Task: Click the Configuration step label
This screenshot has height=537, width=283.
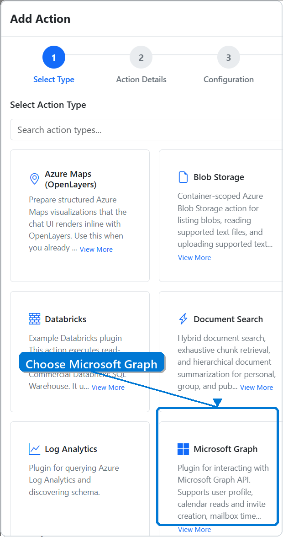Action: coord(229,80)
